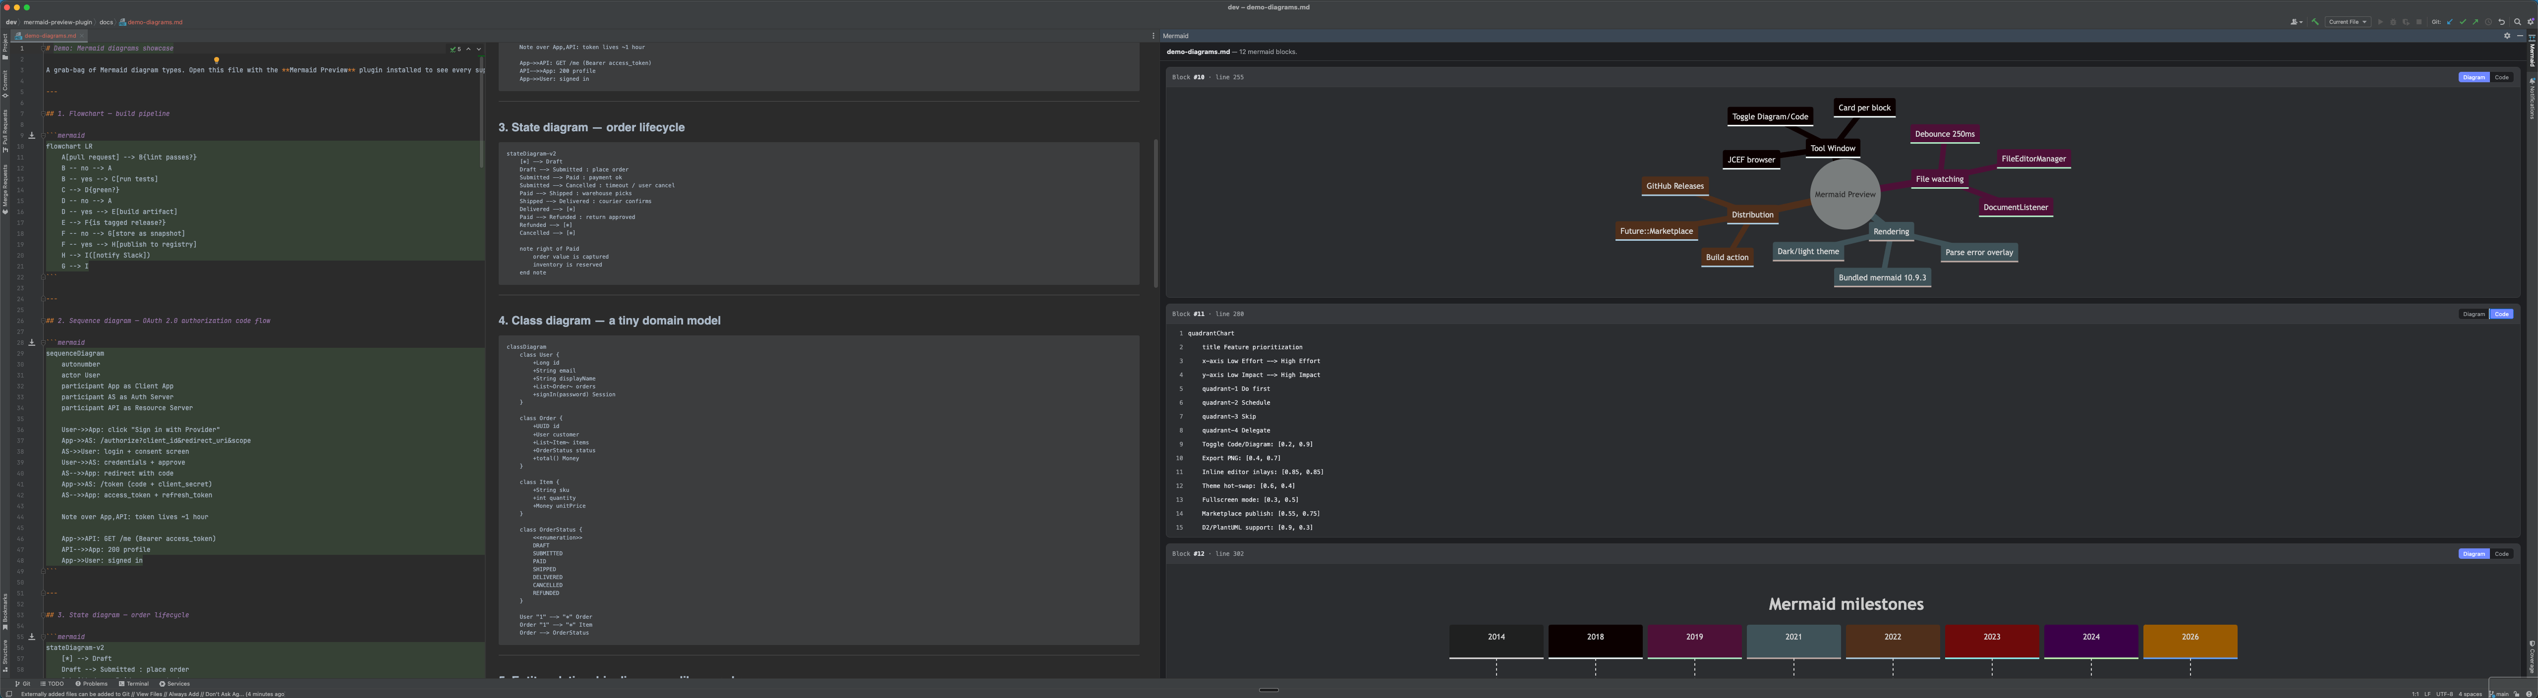The height and width of the screenshot is (698, 2538).
Task: Collapse fold marker on line 1 heading
Action: (43, 48)
